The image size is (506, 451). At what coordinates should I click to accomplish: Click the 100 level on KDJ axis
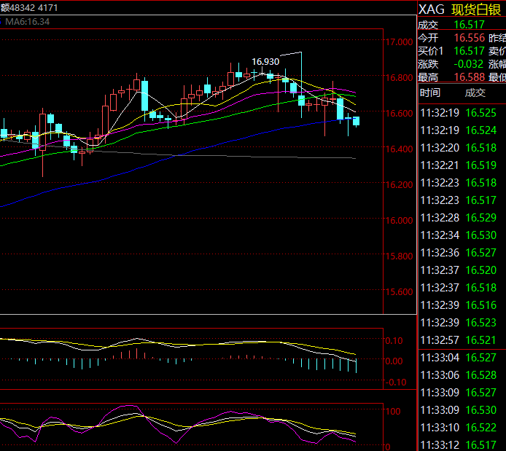click(393, 412)
